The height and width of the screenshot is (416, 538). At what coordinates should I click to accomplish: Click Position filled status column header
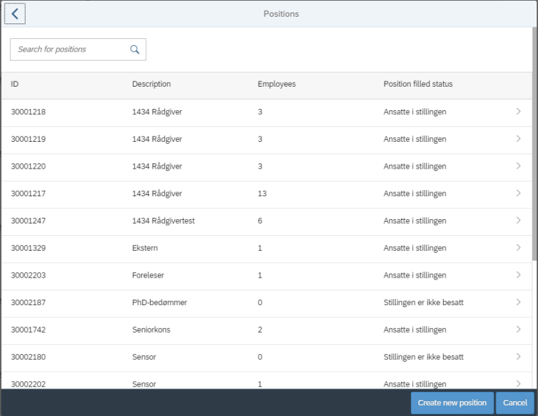(418, 84)
